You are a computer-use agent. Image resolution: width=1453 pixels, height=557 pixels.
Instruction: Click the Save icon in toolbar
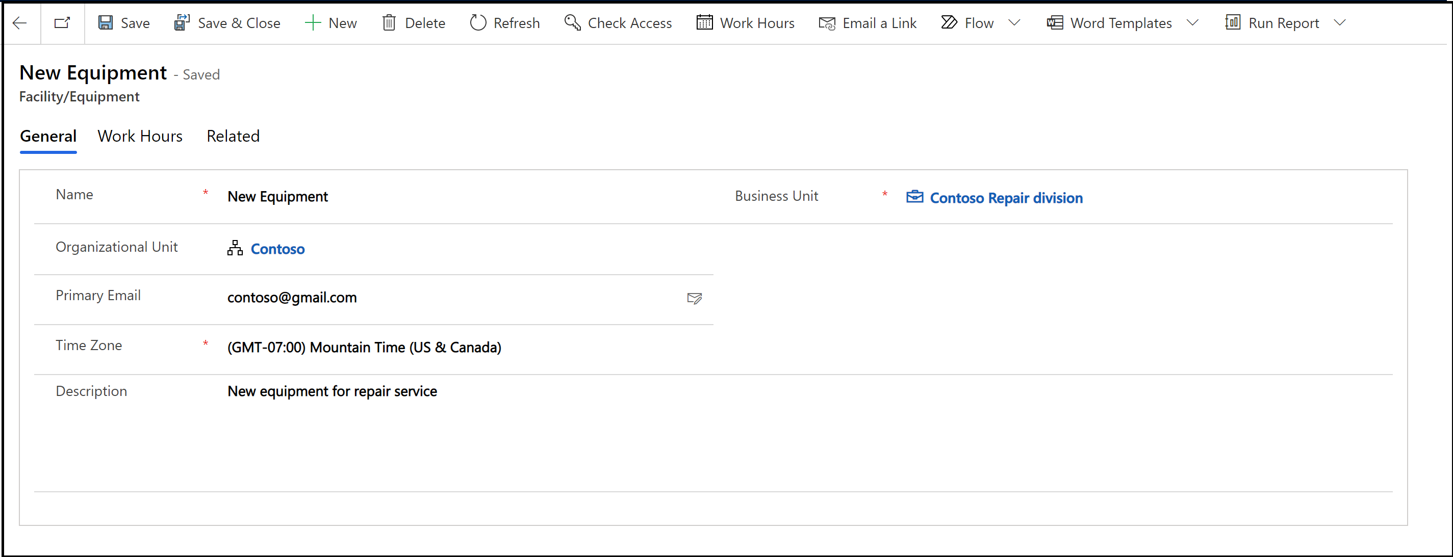pos(108,23)
